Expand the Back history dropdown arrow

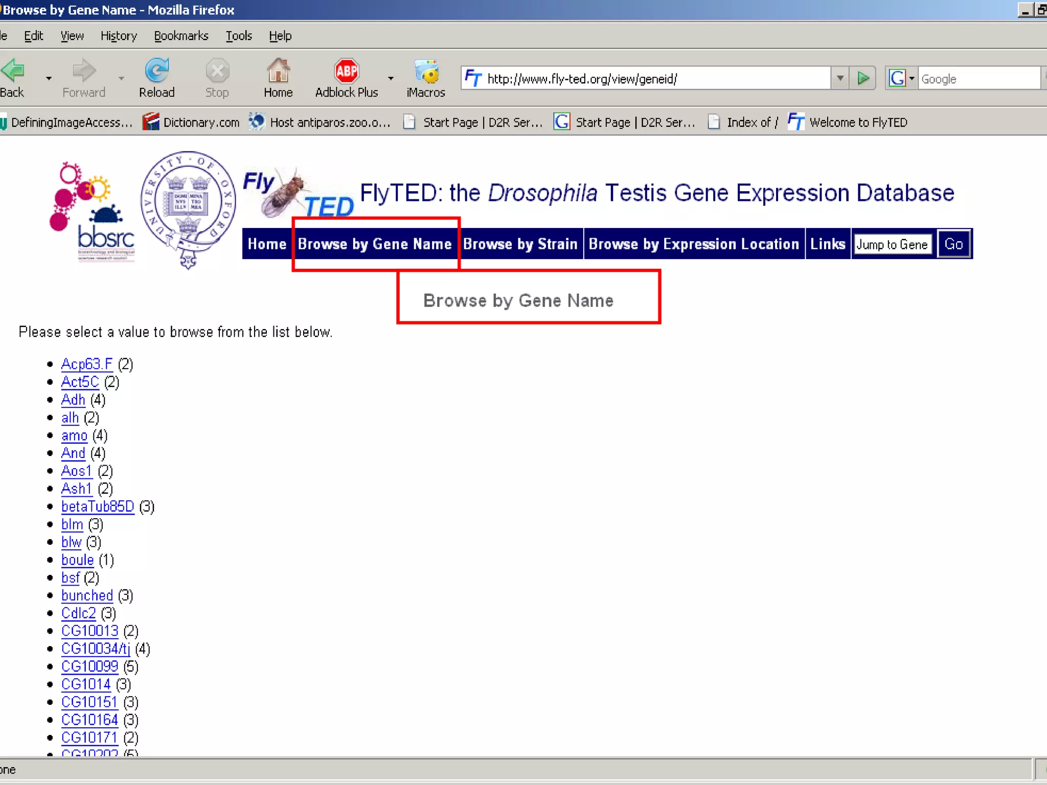49,79
